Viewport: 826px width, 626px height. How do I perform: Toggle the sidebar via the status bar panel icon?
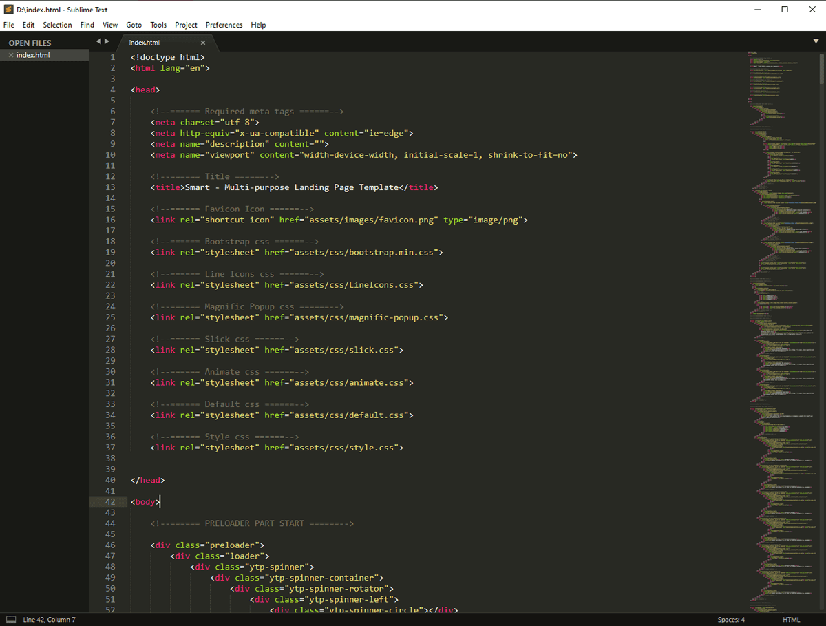click(x=11, y=620)
